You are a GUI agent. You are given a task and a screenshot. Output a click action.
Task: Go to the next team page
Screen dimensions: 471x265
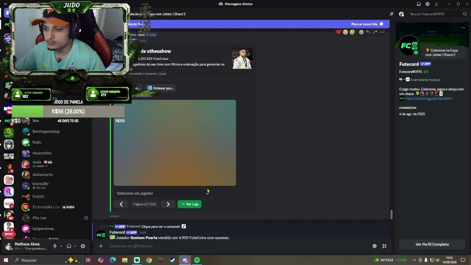click(x=168, y=204)
